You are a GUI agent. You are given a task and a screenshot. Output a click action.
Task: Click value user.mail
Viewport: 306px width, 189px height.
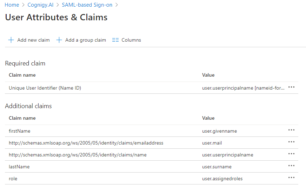coord(212,143)
